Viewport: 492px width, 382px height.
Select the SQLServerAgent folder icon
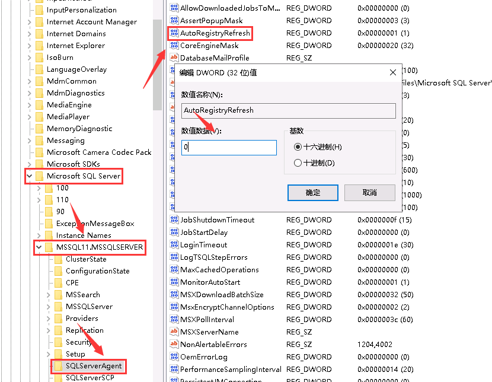coord(58,366)
